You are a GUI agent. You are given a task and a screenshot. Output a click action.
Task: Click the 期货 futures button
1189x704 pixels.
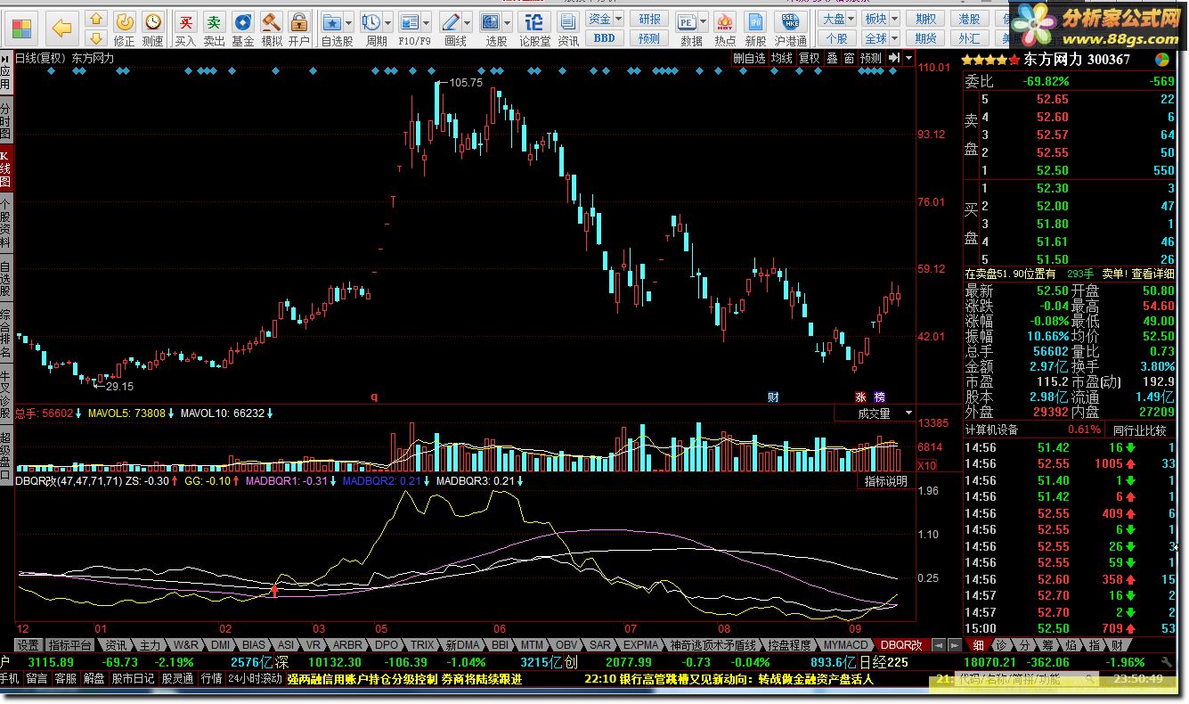click(x=926, y=37)
